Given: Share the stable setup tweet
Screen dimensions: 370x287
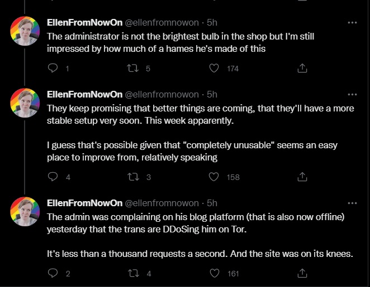Looking at the screenshot, I should [301, 177].
